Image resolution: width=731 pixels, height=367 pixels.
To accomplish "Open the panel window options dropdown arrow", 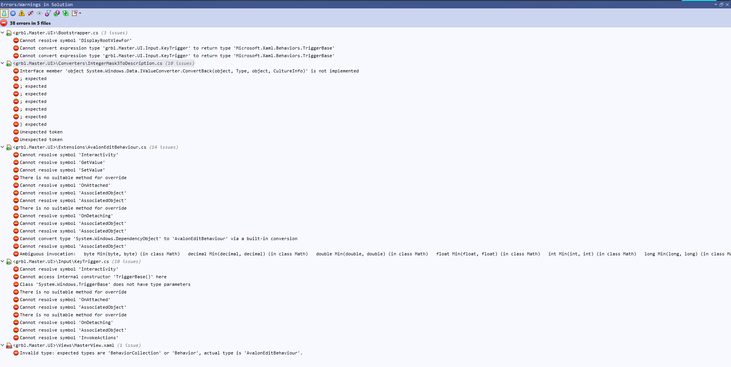I will pos(715,5).
